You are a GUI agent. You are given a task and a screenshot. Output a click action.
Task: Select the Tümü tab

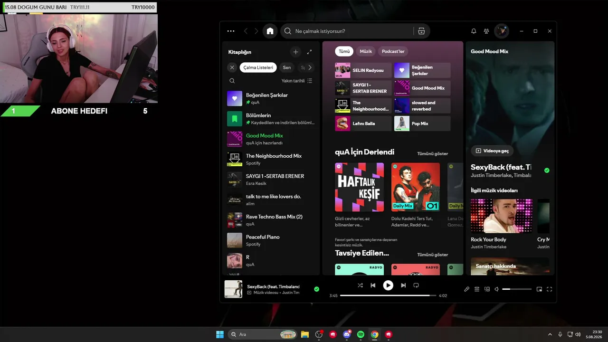344,51
